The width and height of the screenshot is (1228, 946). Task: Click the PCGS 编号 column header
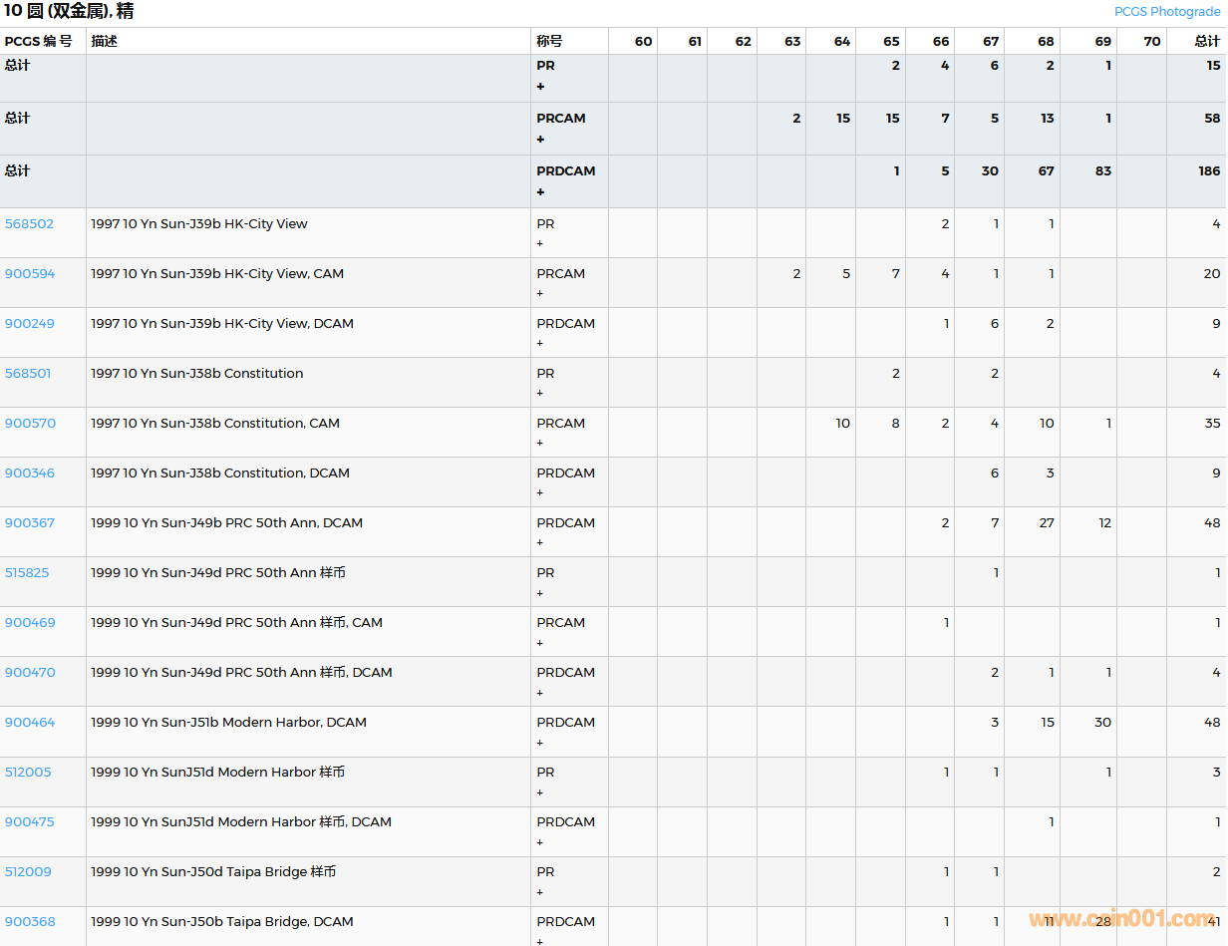38,42
